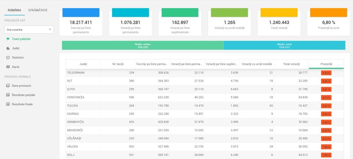This screenshot has height=159, width=353.
Task: Click the blue card color bar
Action: point(81,13)
